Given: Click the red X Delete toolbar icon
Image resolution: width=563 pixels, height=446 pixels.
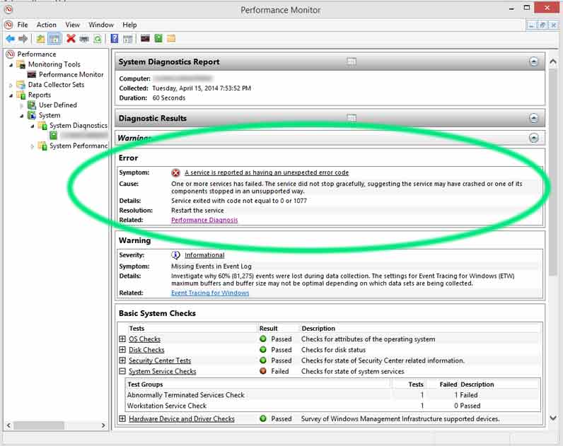Looking at the screenshot, I should tap(71, 38).
